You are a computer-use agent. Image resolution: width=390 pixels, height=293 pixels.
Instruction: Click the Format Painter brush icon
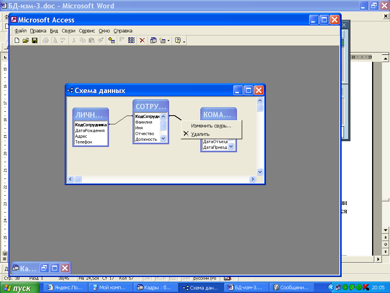point(101,40)
